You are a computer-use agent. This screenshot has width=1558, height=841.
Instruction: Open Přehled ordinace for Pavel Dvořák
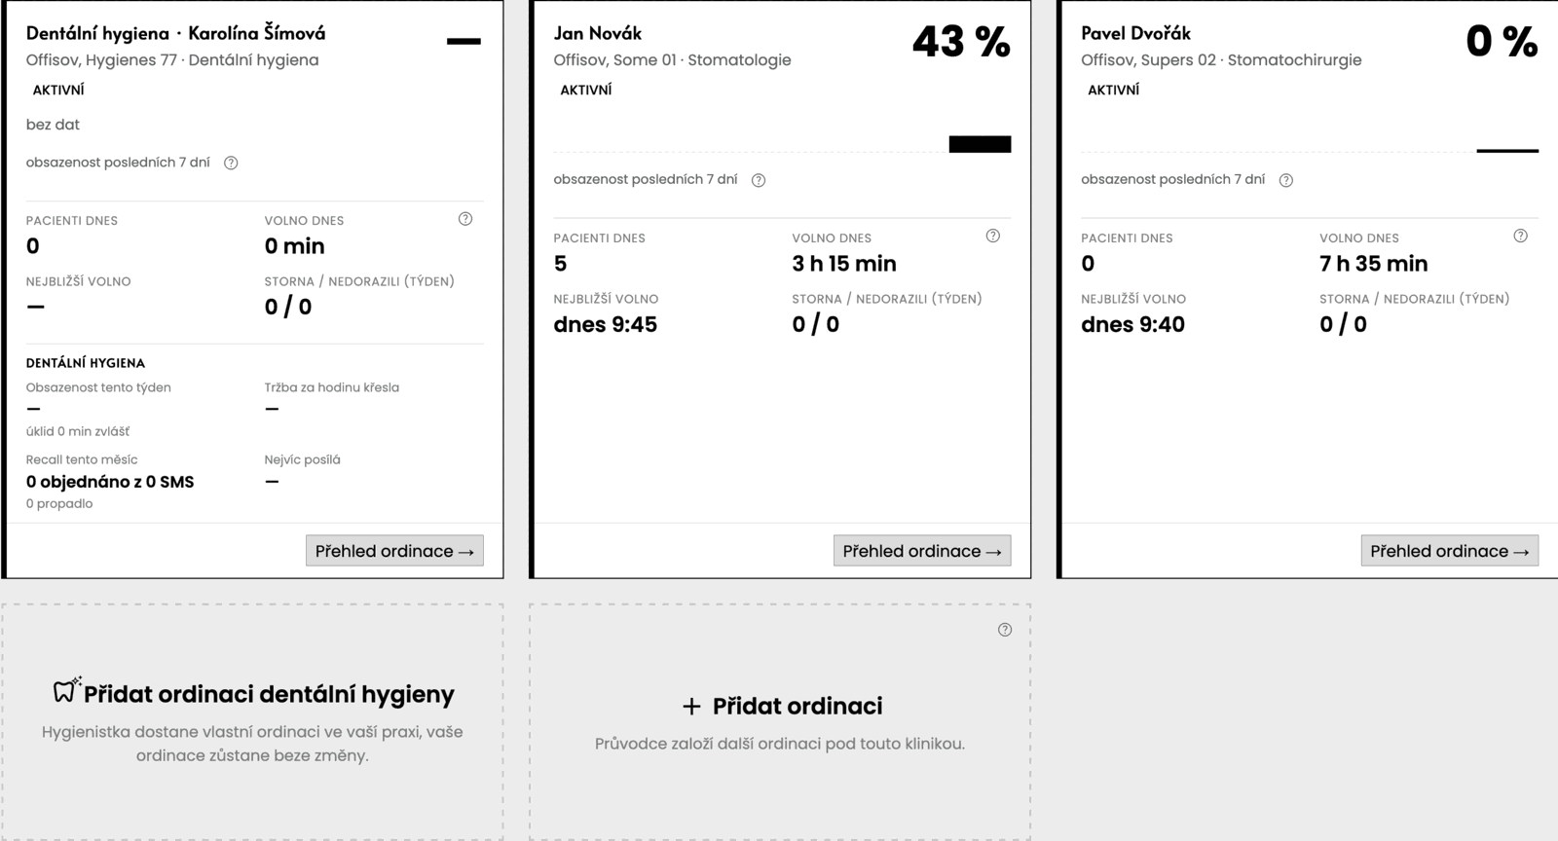click(1450, 551)
